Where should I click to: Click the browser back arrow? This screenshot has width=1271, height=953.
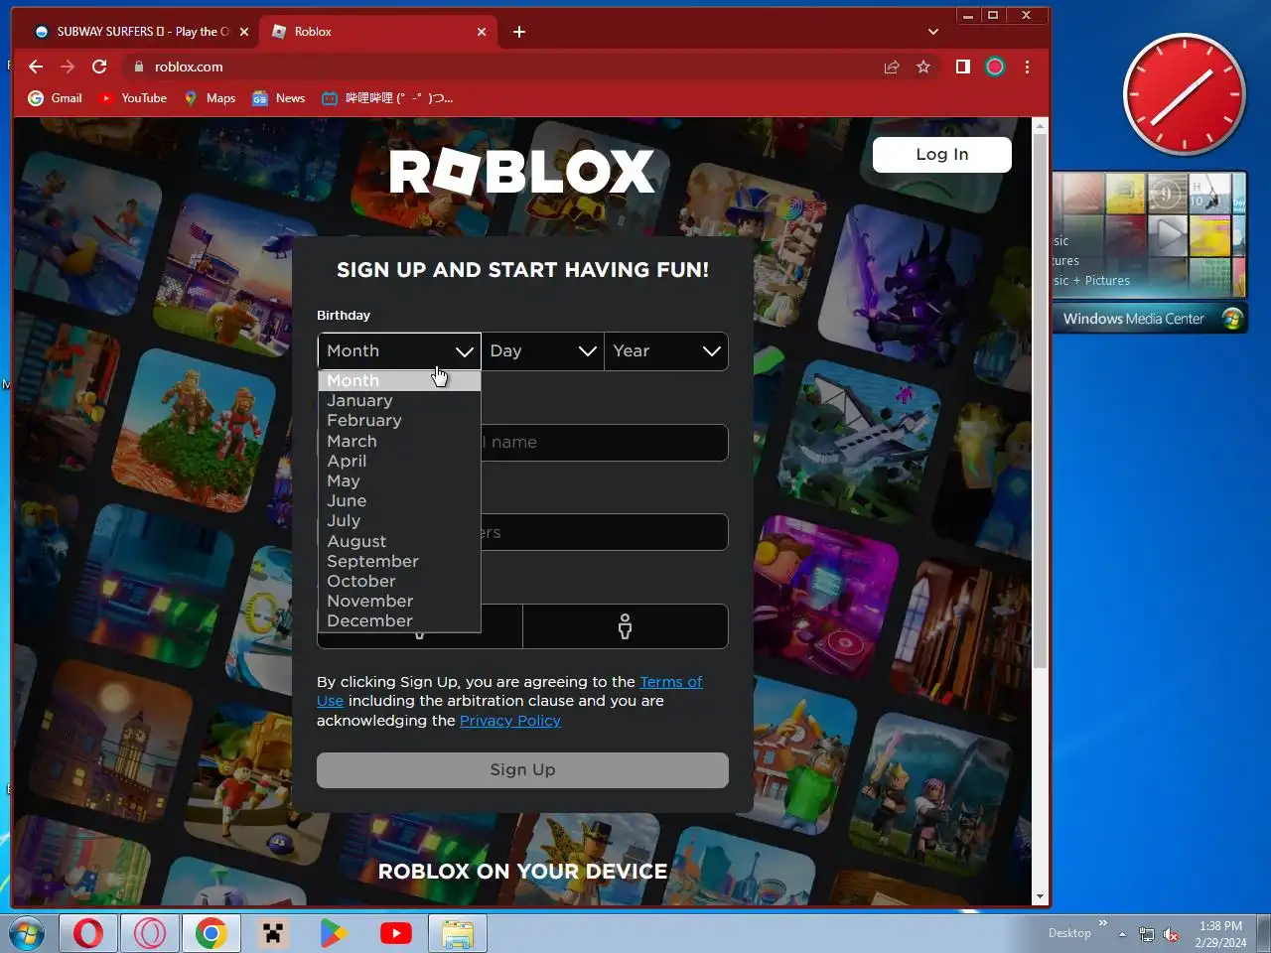click(36, 67)
